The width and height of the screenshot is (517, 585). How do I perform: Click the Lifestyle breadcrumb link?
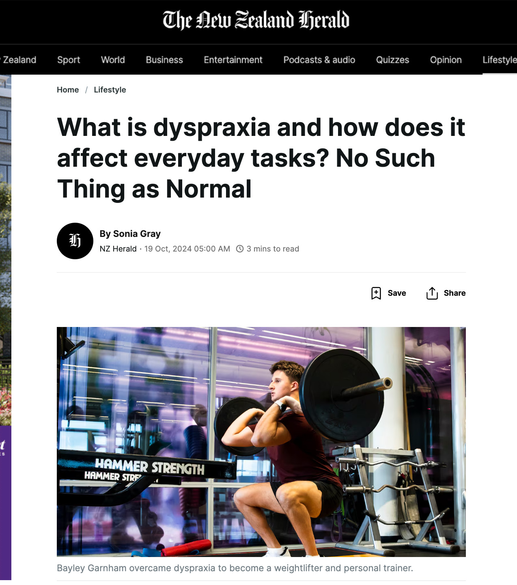pyautogui.click(x=110, y=90)
